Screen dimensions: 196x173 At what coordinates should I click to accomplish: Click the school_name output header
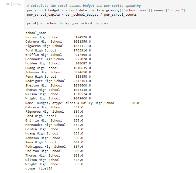(36, 33)
